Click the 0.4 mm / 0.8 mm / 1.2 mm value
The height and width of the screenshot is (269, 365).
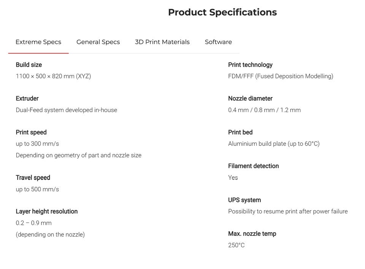[x=264, y=110]
